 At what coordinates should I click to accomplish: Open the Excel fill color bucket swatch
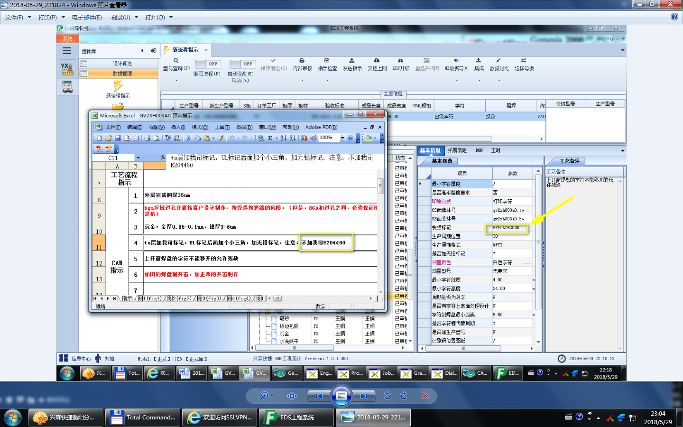pos(369,138)
